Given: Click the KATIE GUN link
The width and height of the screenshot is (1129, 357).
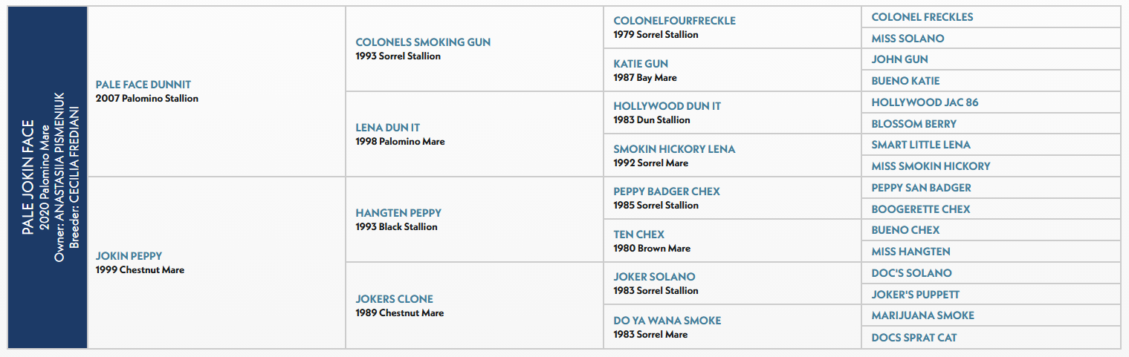Looking at the screenshot, I should pyautogui.click(x=641, y=64).
